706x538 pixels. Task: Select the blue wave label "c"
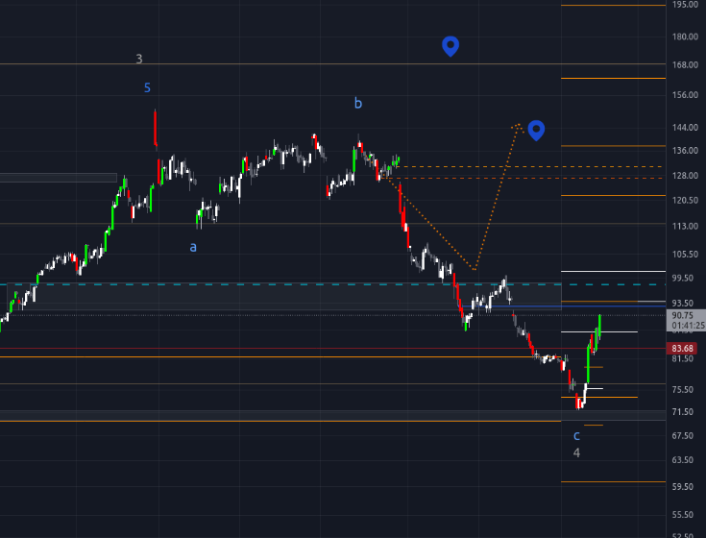[x=576, y=435]
